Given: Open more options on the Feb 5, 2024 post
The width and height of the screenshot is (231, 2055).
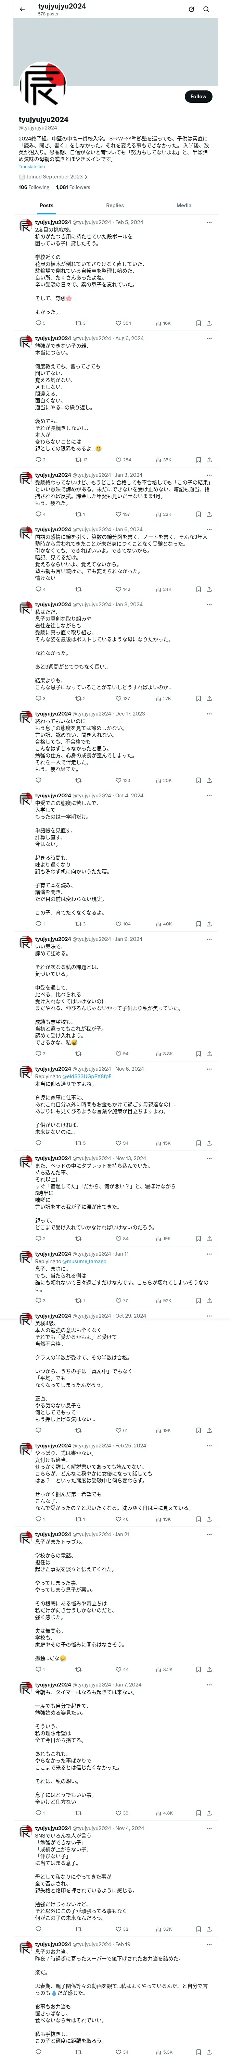Looking at the screenshot, I should point(209,223).
